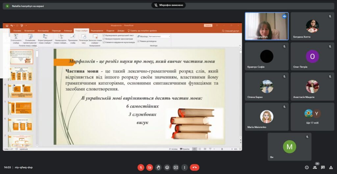Click the present screen button
337x174 pixels.
click(x=176, y=167)
